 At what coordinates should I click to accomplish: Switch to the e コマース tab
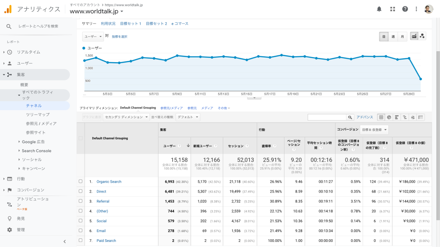180,24
